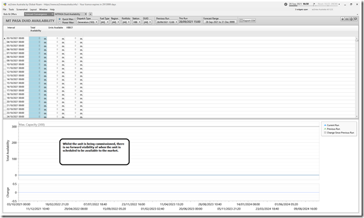Click the Export CSV button
This screenshot has height=218, width=364.
tap(248, 20)
